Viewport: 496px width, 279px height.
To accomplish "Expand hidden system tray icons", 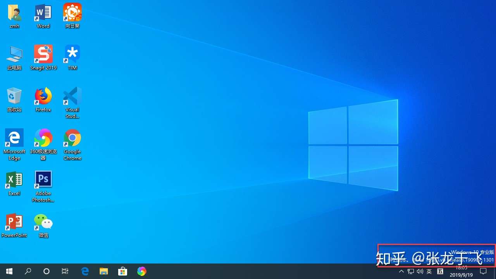I will pyautogui.click(x=401, y=271).
